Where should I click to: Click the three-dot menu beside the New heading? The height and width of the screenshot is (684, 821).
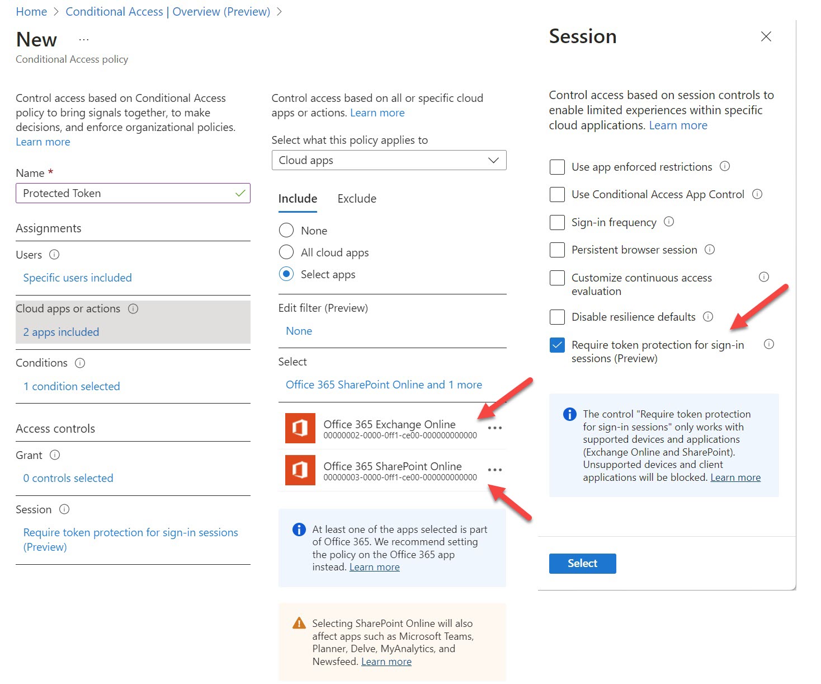pyautogui.click(x=84, y=40)
